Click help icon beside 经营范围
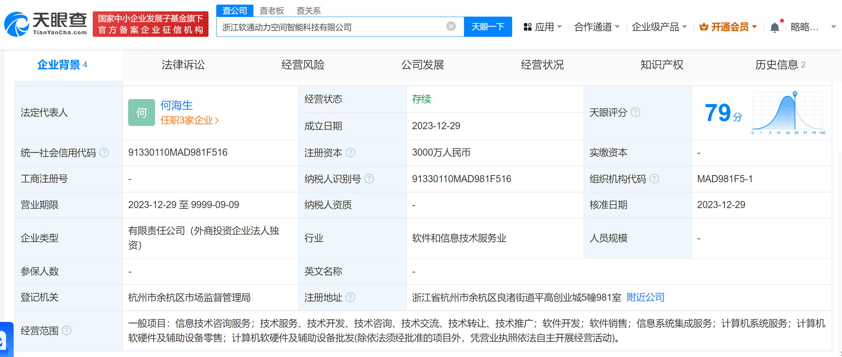Viewport: 842px width, 357px height. [x=67, y=330]
